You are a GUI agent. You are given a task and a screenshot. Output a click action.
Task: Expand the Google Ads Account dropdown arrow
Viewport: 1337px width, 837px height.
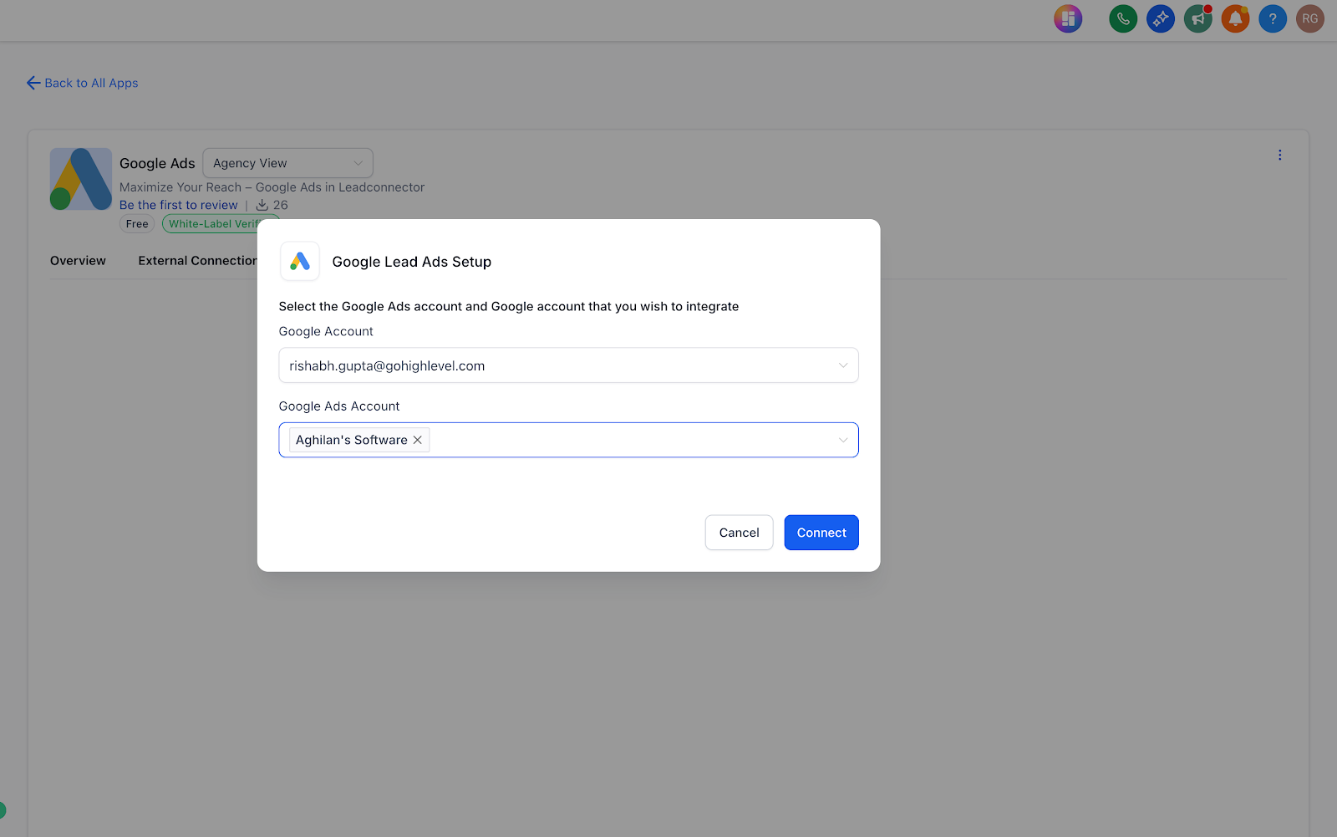click(843, 440)
